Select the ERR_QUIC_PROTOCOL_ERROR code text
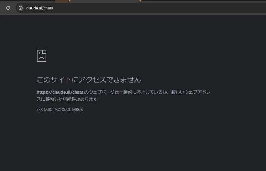266x171 pixels. [60, 110]
